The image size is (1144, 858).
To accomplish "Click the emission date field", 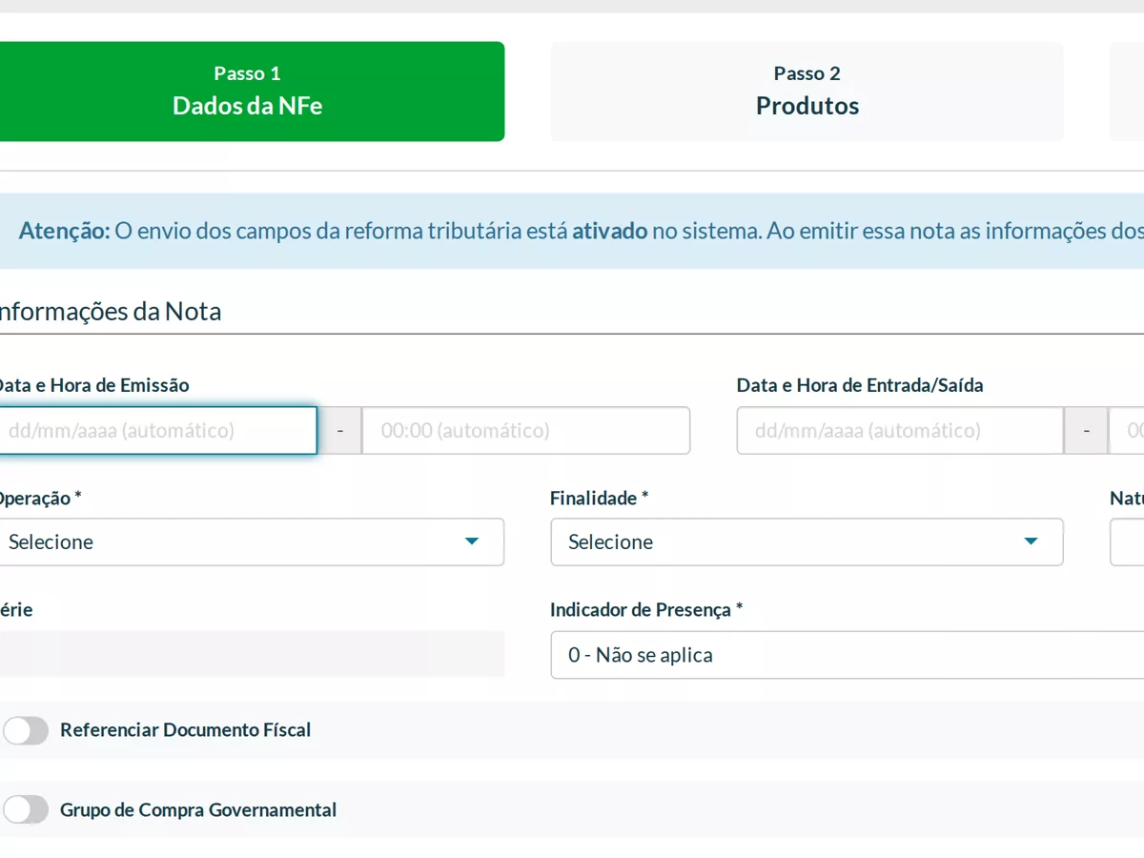I will coord(157,431).
